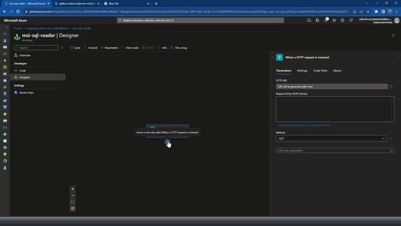The width and height of the screenshot is (401, 226).
Task: Click the HTTP trigger icon in the panel header
Action: [x=279, y=57]
